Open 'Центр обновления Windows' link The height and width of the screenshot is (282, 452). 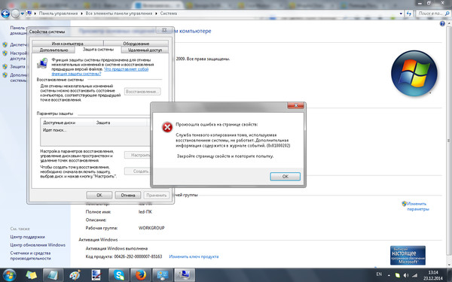click(x=38, y=245)
